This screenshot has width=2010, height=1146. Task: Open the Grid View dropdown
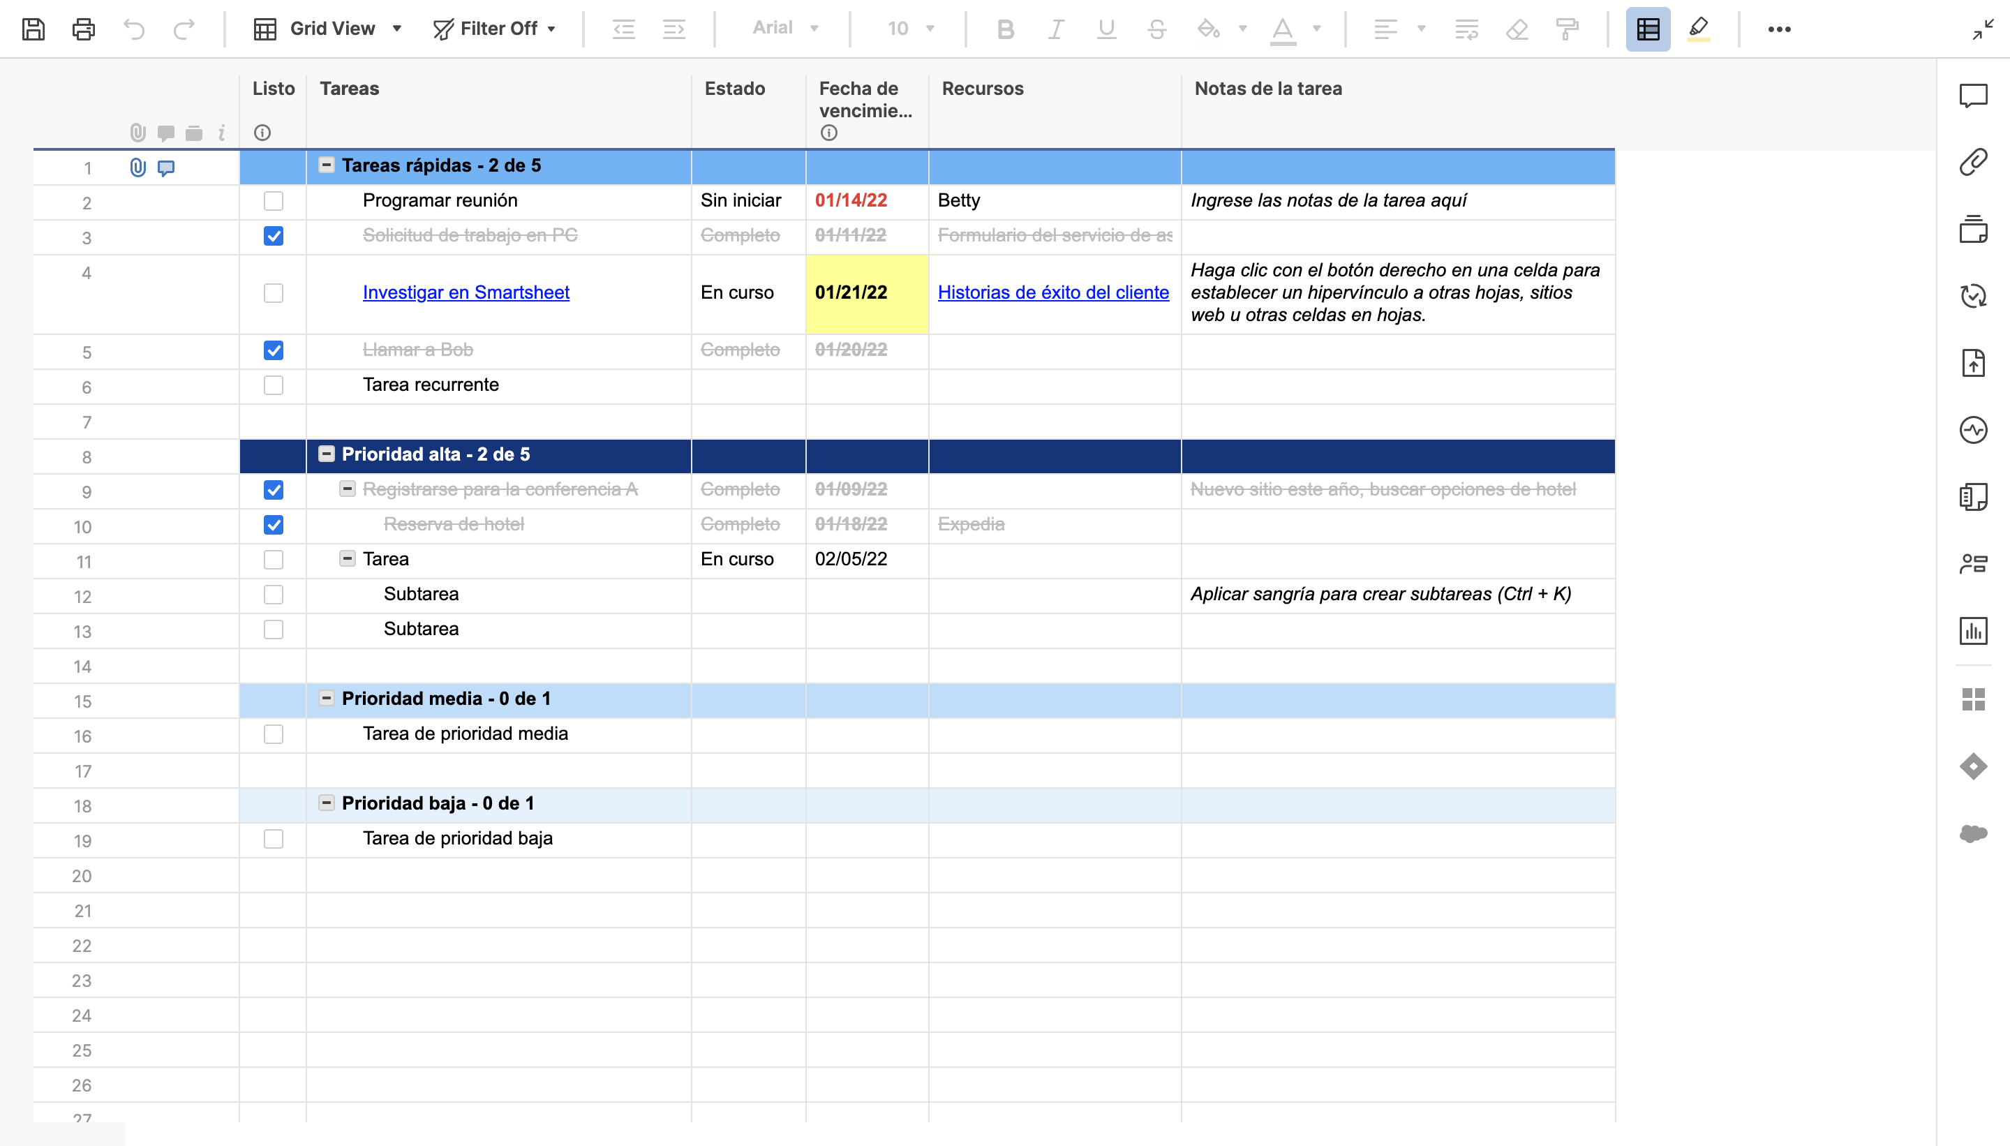(327, 29)
